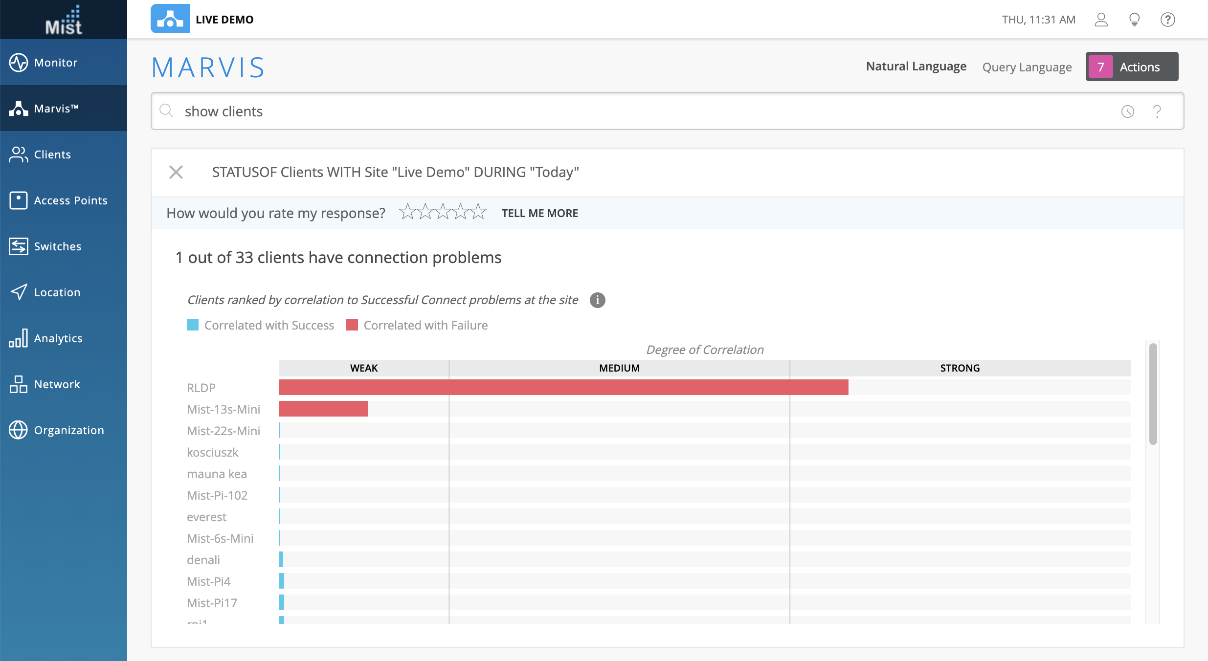Click the search history clock icon
1208x661 pixels.
(x=1127, y=111)
